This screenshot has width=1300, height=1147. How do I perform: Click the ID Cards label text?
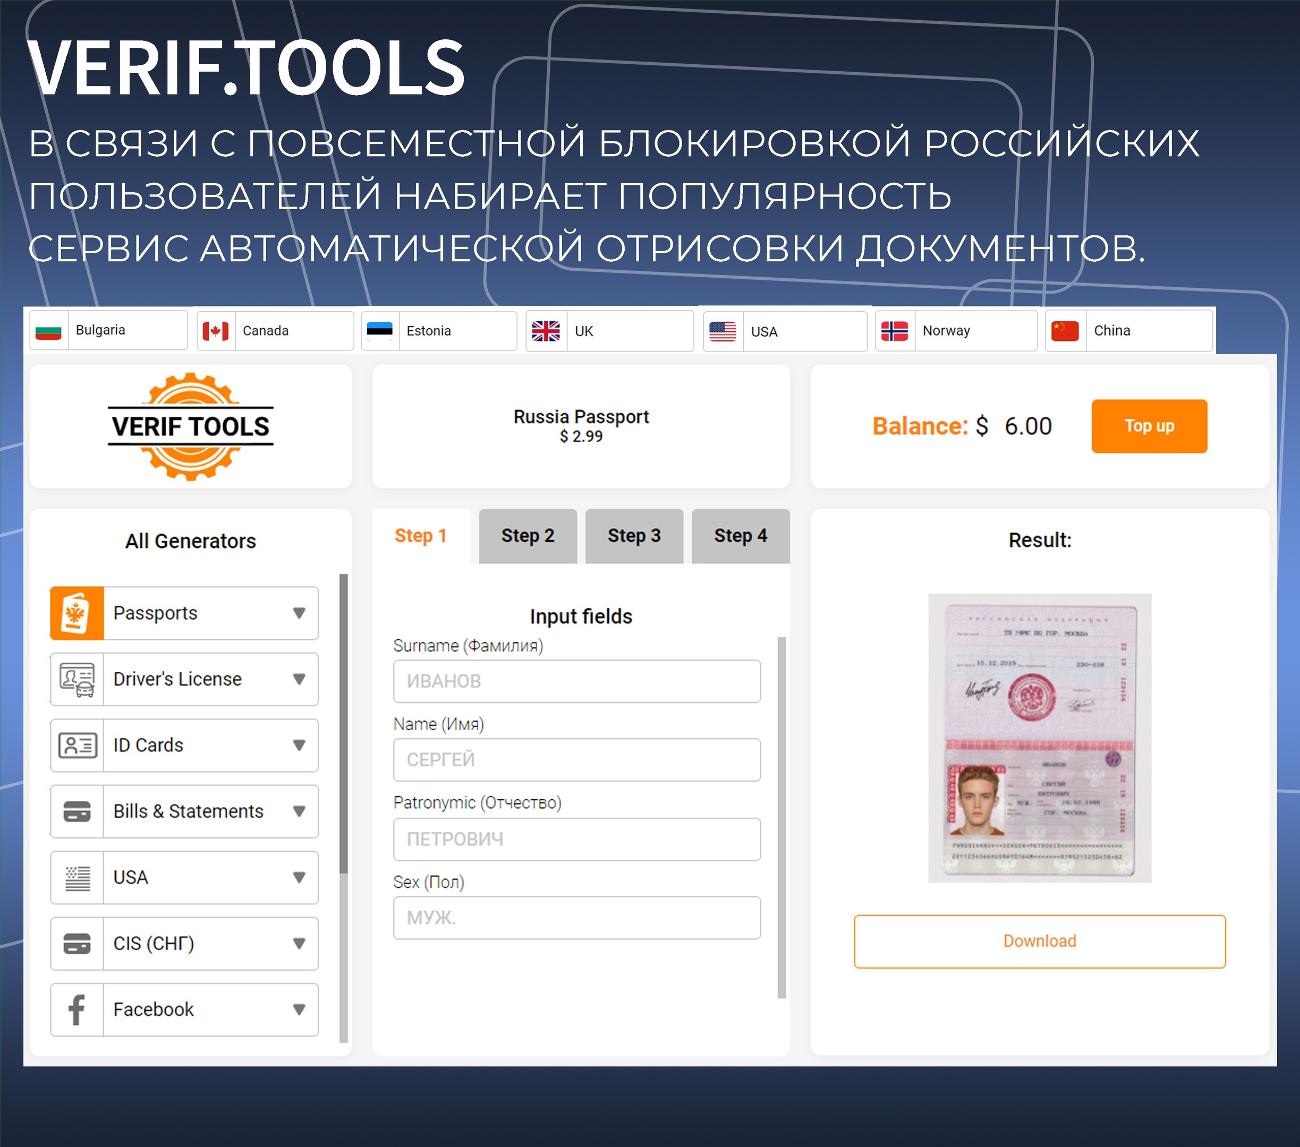point(148,745)
